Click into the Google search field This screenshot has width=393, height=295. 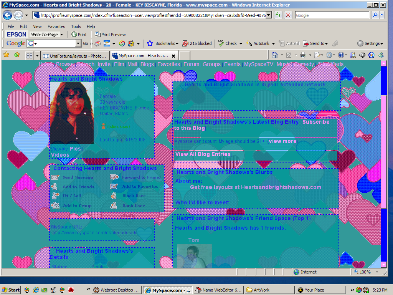pos(332,15)
